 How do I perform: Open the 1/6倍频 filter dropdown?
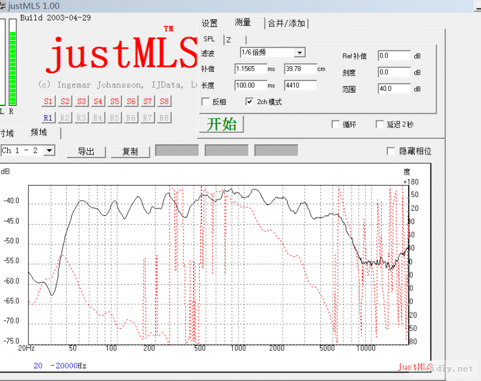tap(299, 53)
